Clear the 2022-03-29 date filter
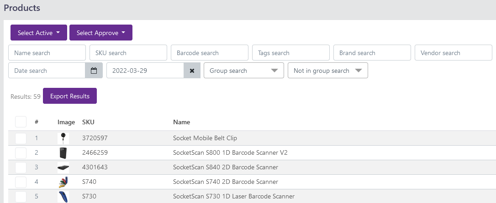Screen dimensions: 496x203 point(192,70)
